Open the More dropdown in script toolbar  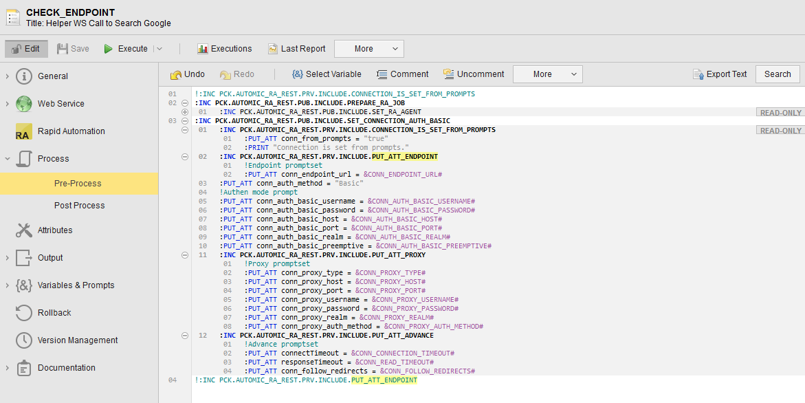[x=547, y=74]
